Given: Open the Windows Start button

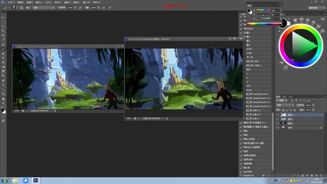Looking at the screenshot, I should tap(5, 180).
